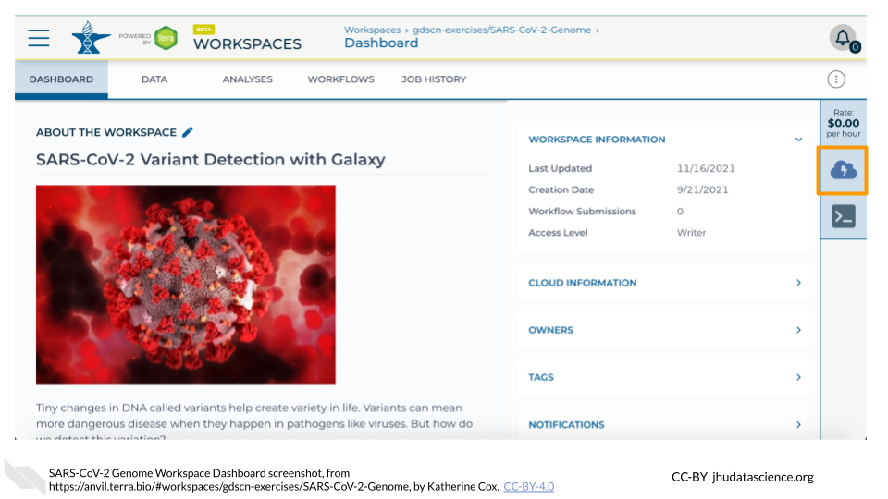Image resolution: width=888 pixels, height=499 pixels.
Task: Click the Terra hexagon logo
Action: [166, 38]
